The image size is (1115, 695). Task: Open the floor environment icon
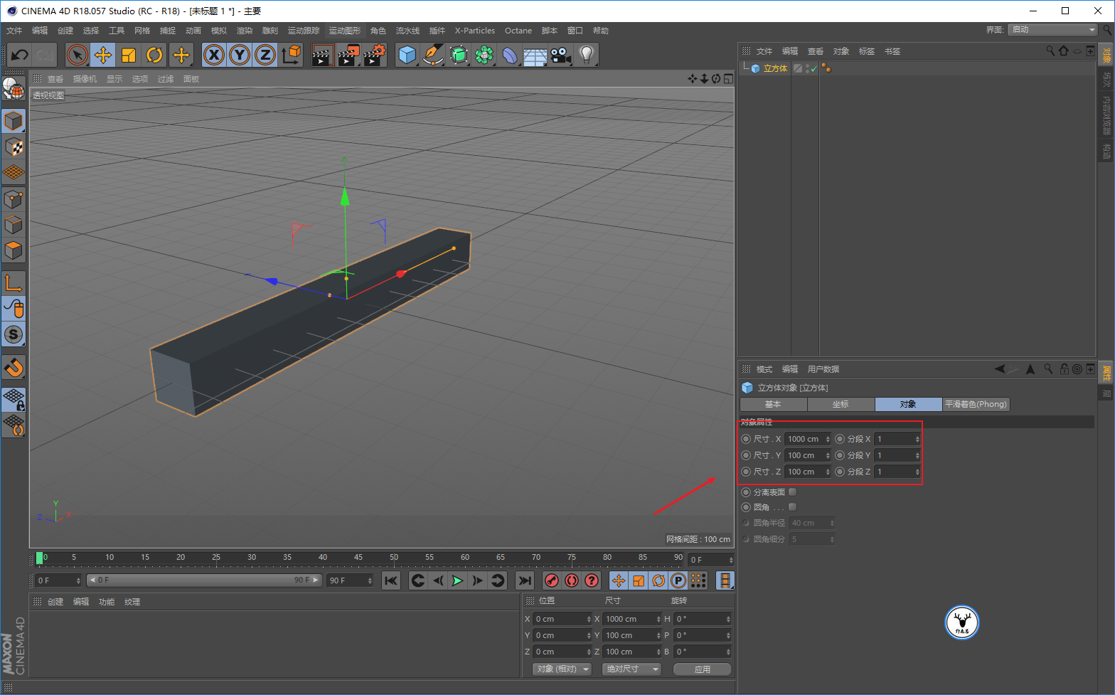coord(535,55)
